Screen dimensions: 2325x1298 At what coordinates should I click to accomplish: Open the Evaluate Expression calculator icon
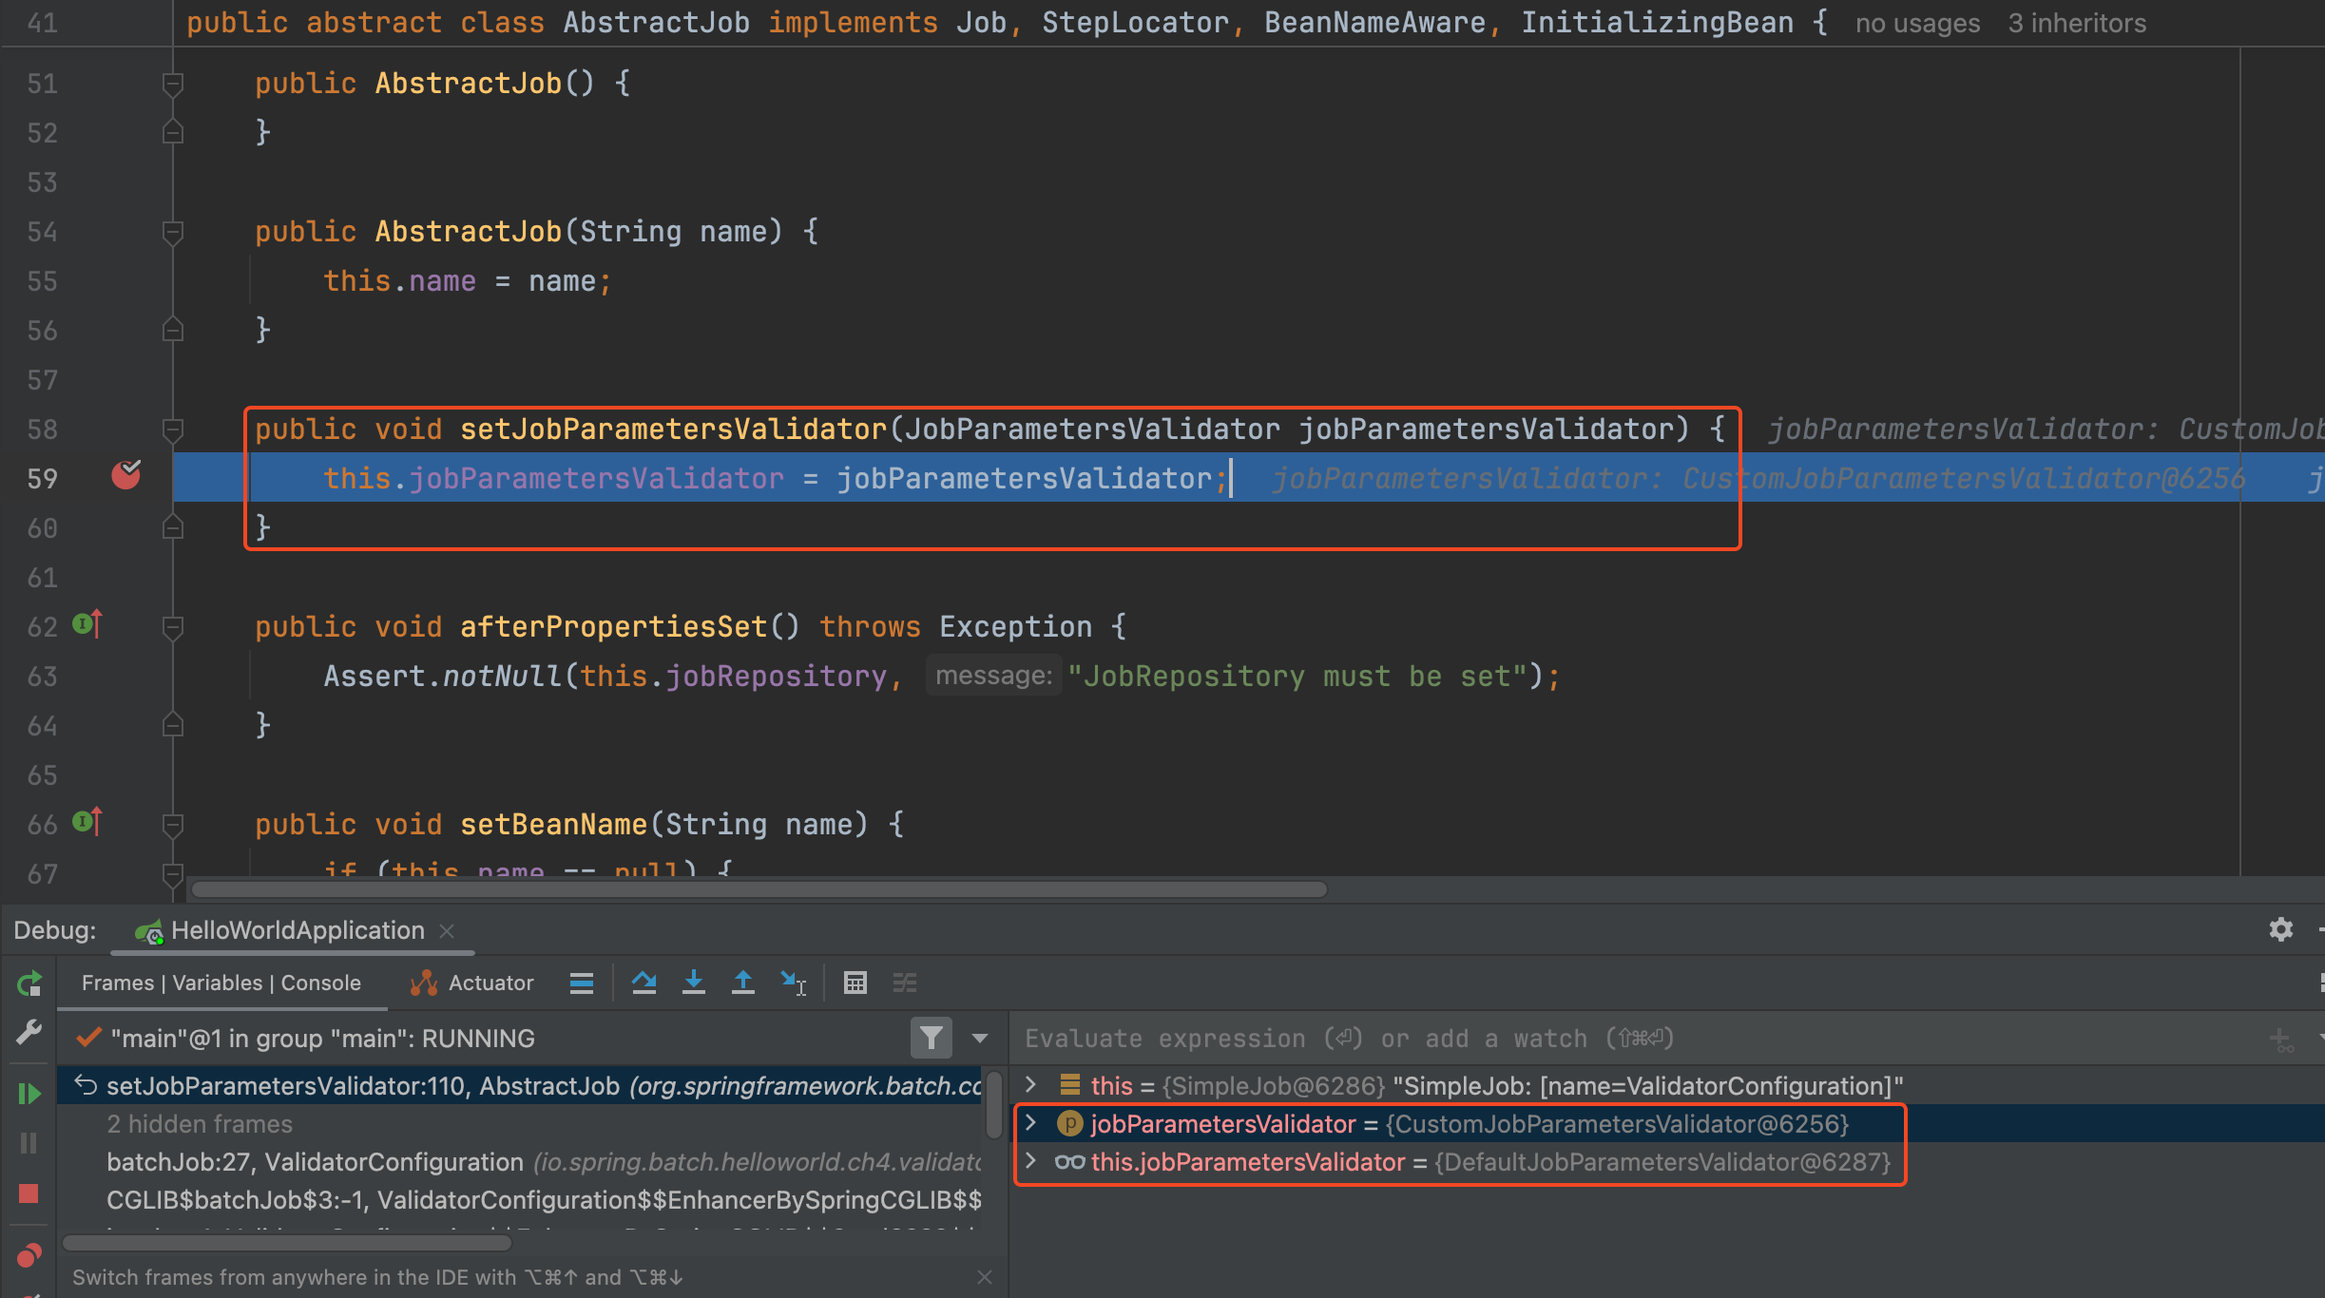tap(855, 983)
